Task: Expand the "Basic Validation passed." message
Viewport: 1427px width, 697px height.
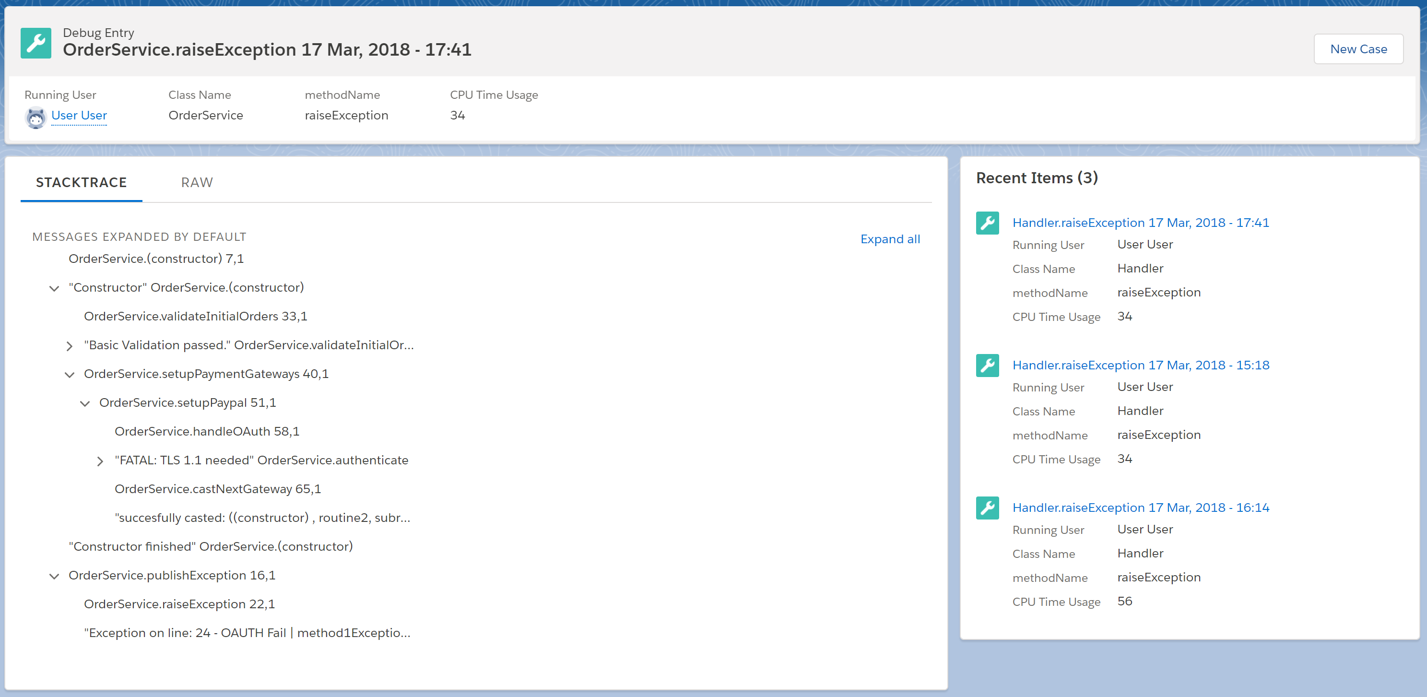Action: point(69,346)
